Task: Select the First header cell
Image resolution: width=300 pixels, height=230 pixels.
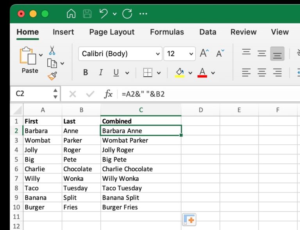Action: tap(43, 121)
